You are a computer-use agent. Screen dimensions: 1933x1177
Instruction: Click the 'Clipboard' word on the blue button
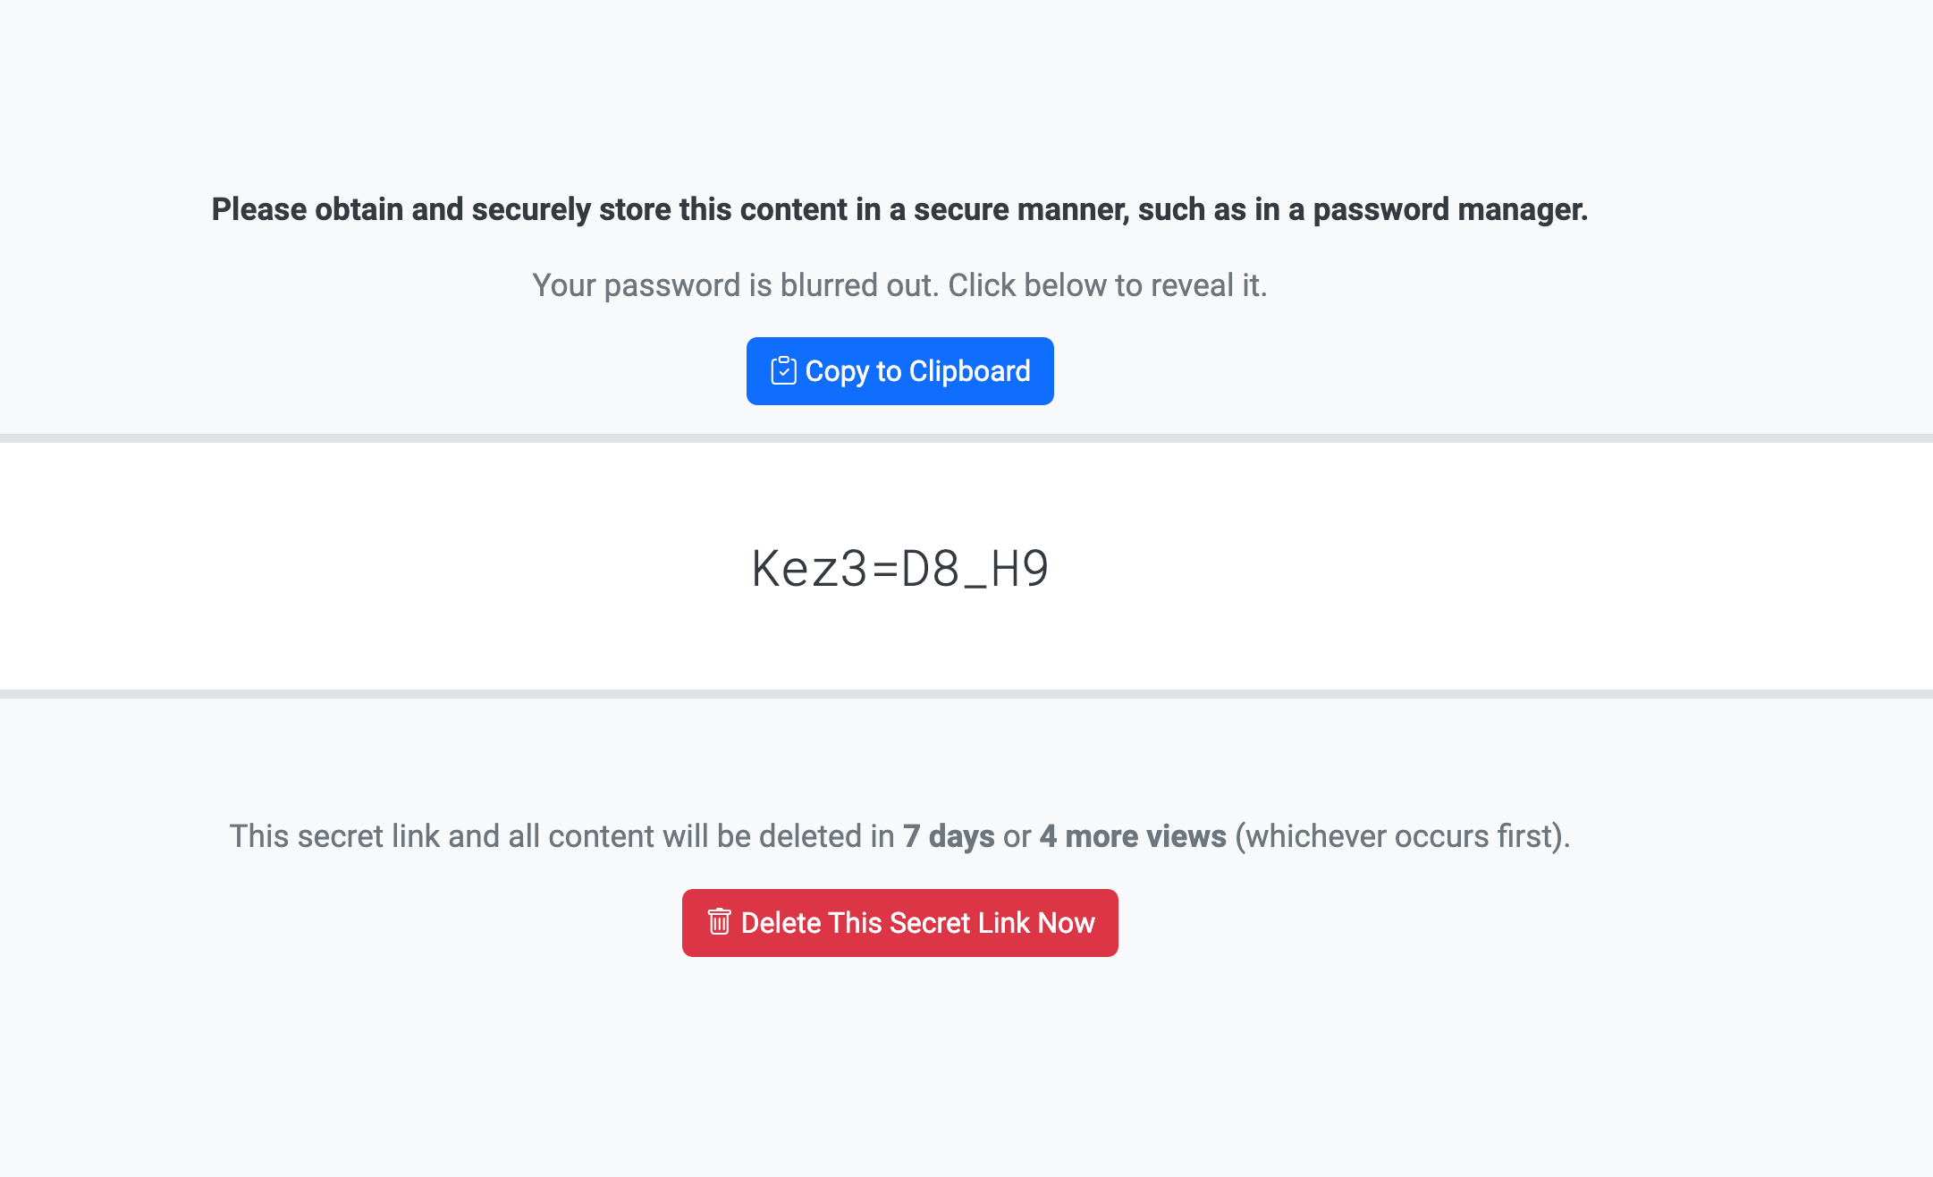(x=969, y=371)
